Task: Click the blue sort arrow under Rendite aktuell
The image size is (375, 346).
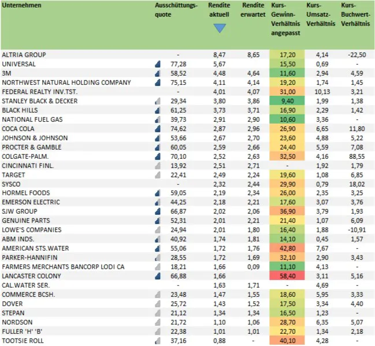Action: (220, 28)
